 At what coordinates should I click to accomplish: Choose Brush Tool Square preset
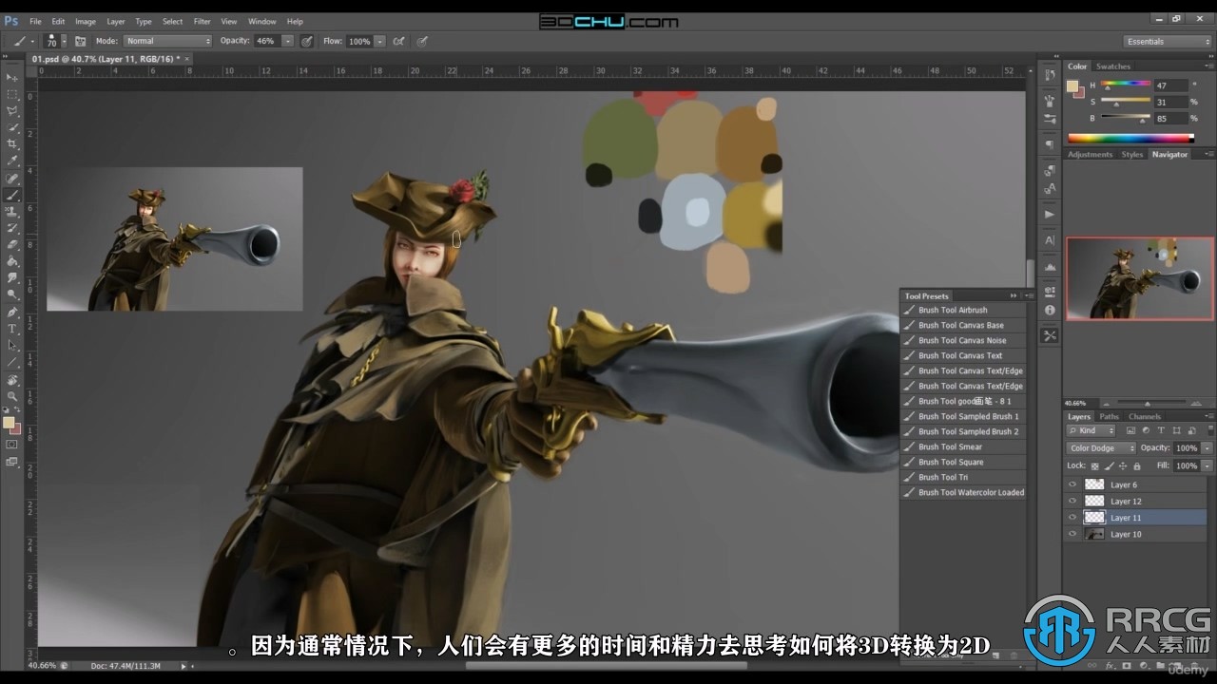pyautogui.click(x=964, y=462)
